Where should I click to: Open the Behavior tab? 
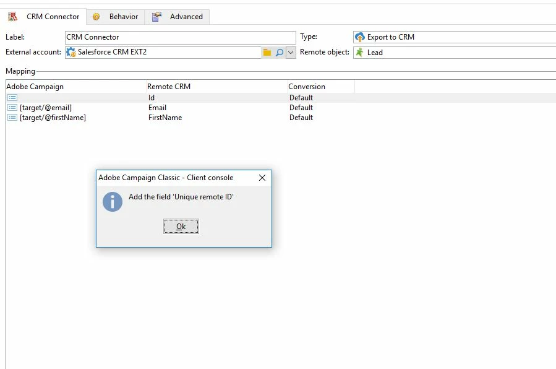click(x=115, y=17)
